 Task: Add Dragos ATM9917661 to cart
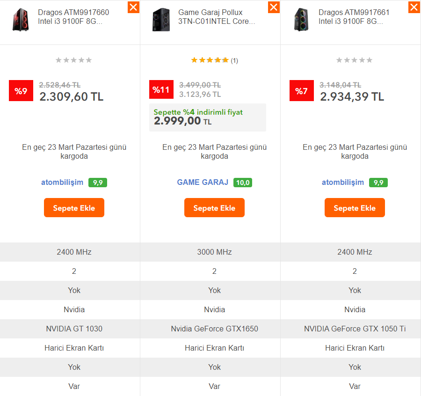pyautogui.click(x=355, y=208)
